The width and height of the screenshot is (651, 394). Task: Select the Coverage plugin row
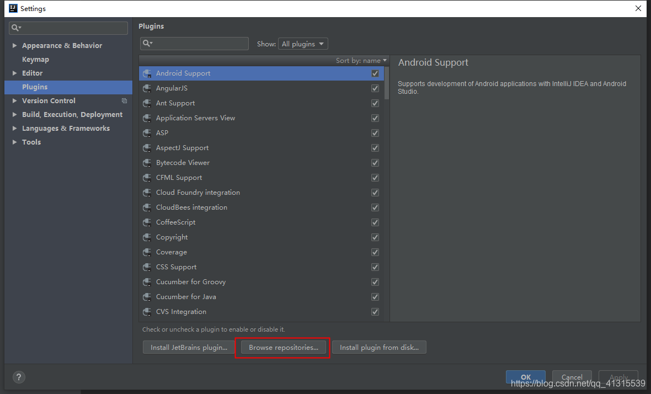pos(262,252)
